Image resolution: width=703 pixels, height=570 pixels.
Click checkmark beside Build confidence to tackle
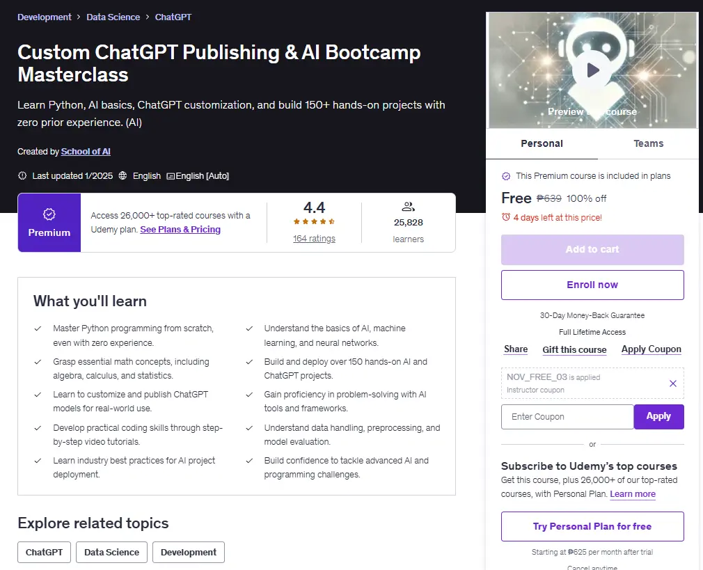pyautogui.click(x=249, y=461)
